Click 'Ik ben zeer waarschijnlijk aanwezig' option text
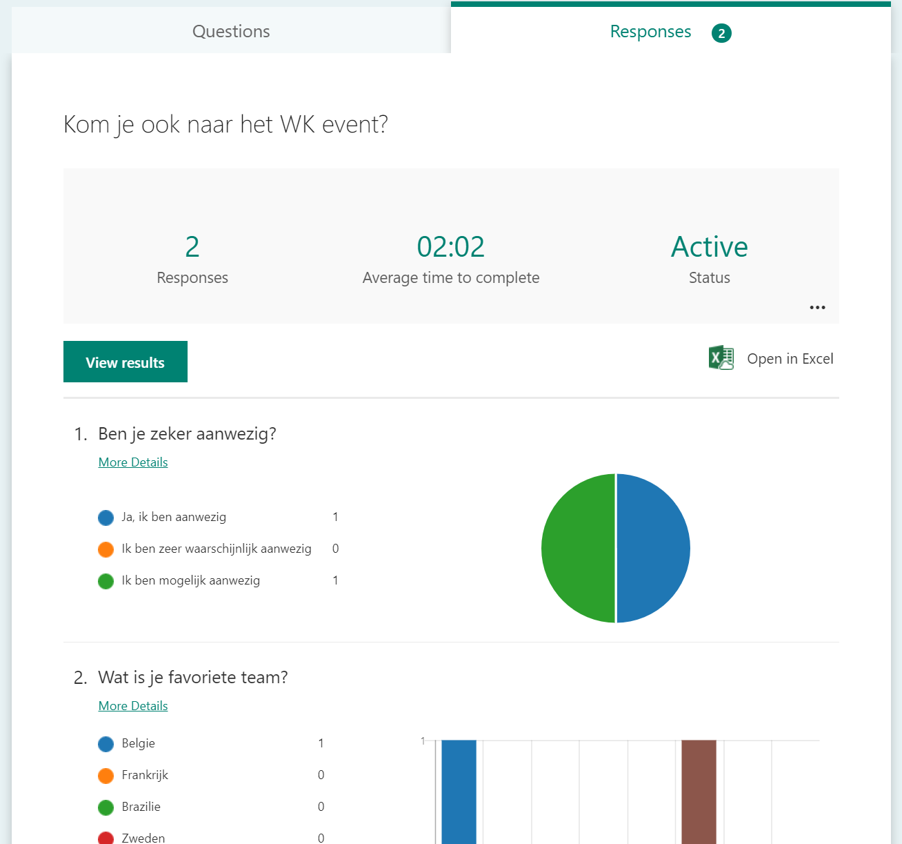Screen dimensions: 902x844 tap(217, 549)
